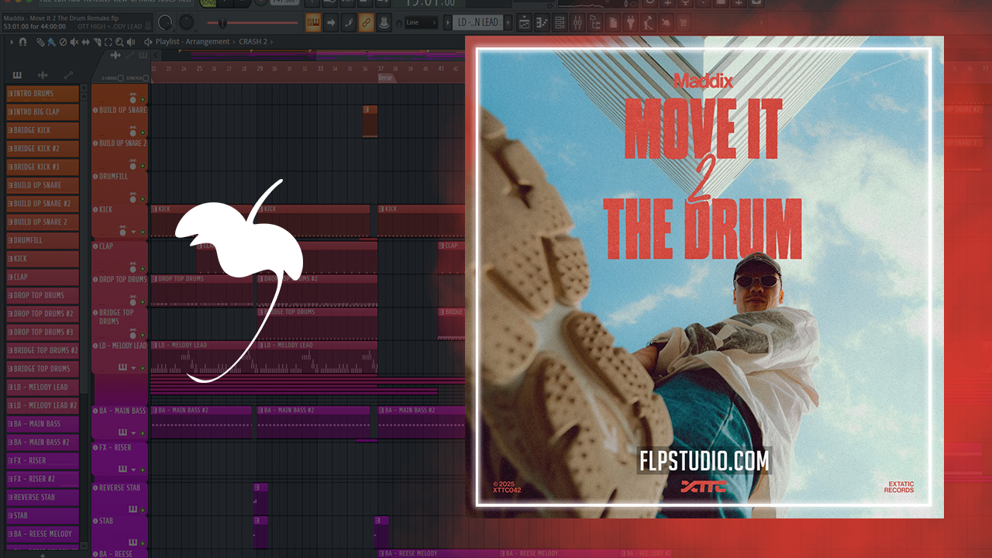
Task: Click the link chain icon in toolbar
Action: [x=366, y=22]
